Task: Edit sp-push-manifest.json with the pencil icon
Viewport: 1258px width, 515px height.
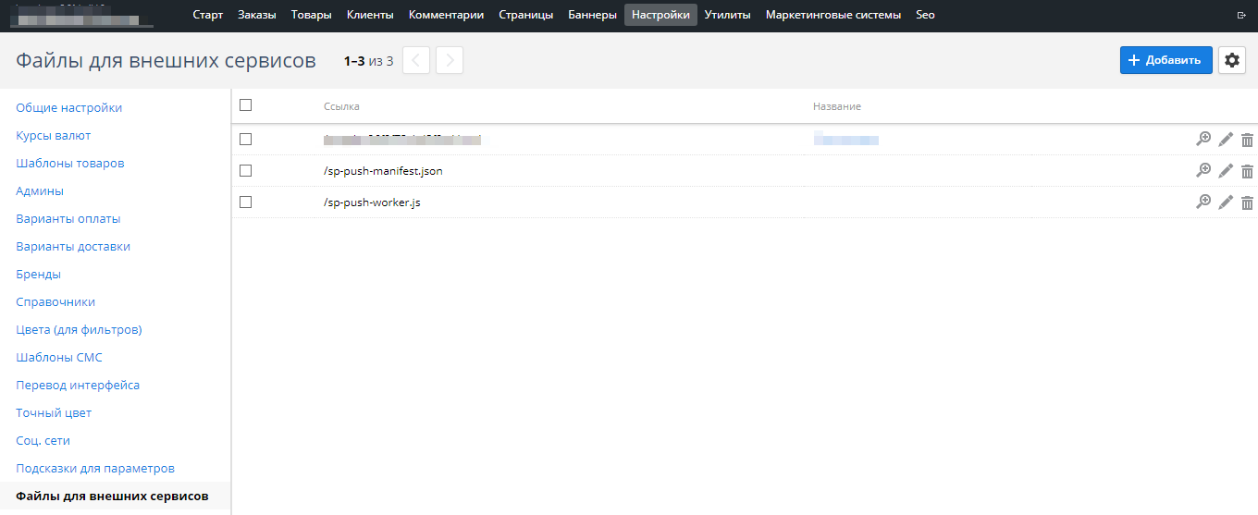Action: (1226, 171)
